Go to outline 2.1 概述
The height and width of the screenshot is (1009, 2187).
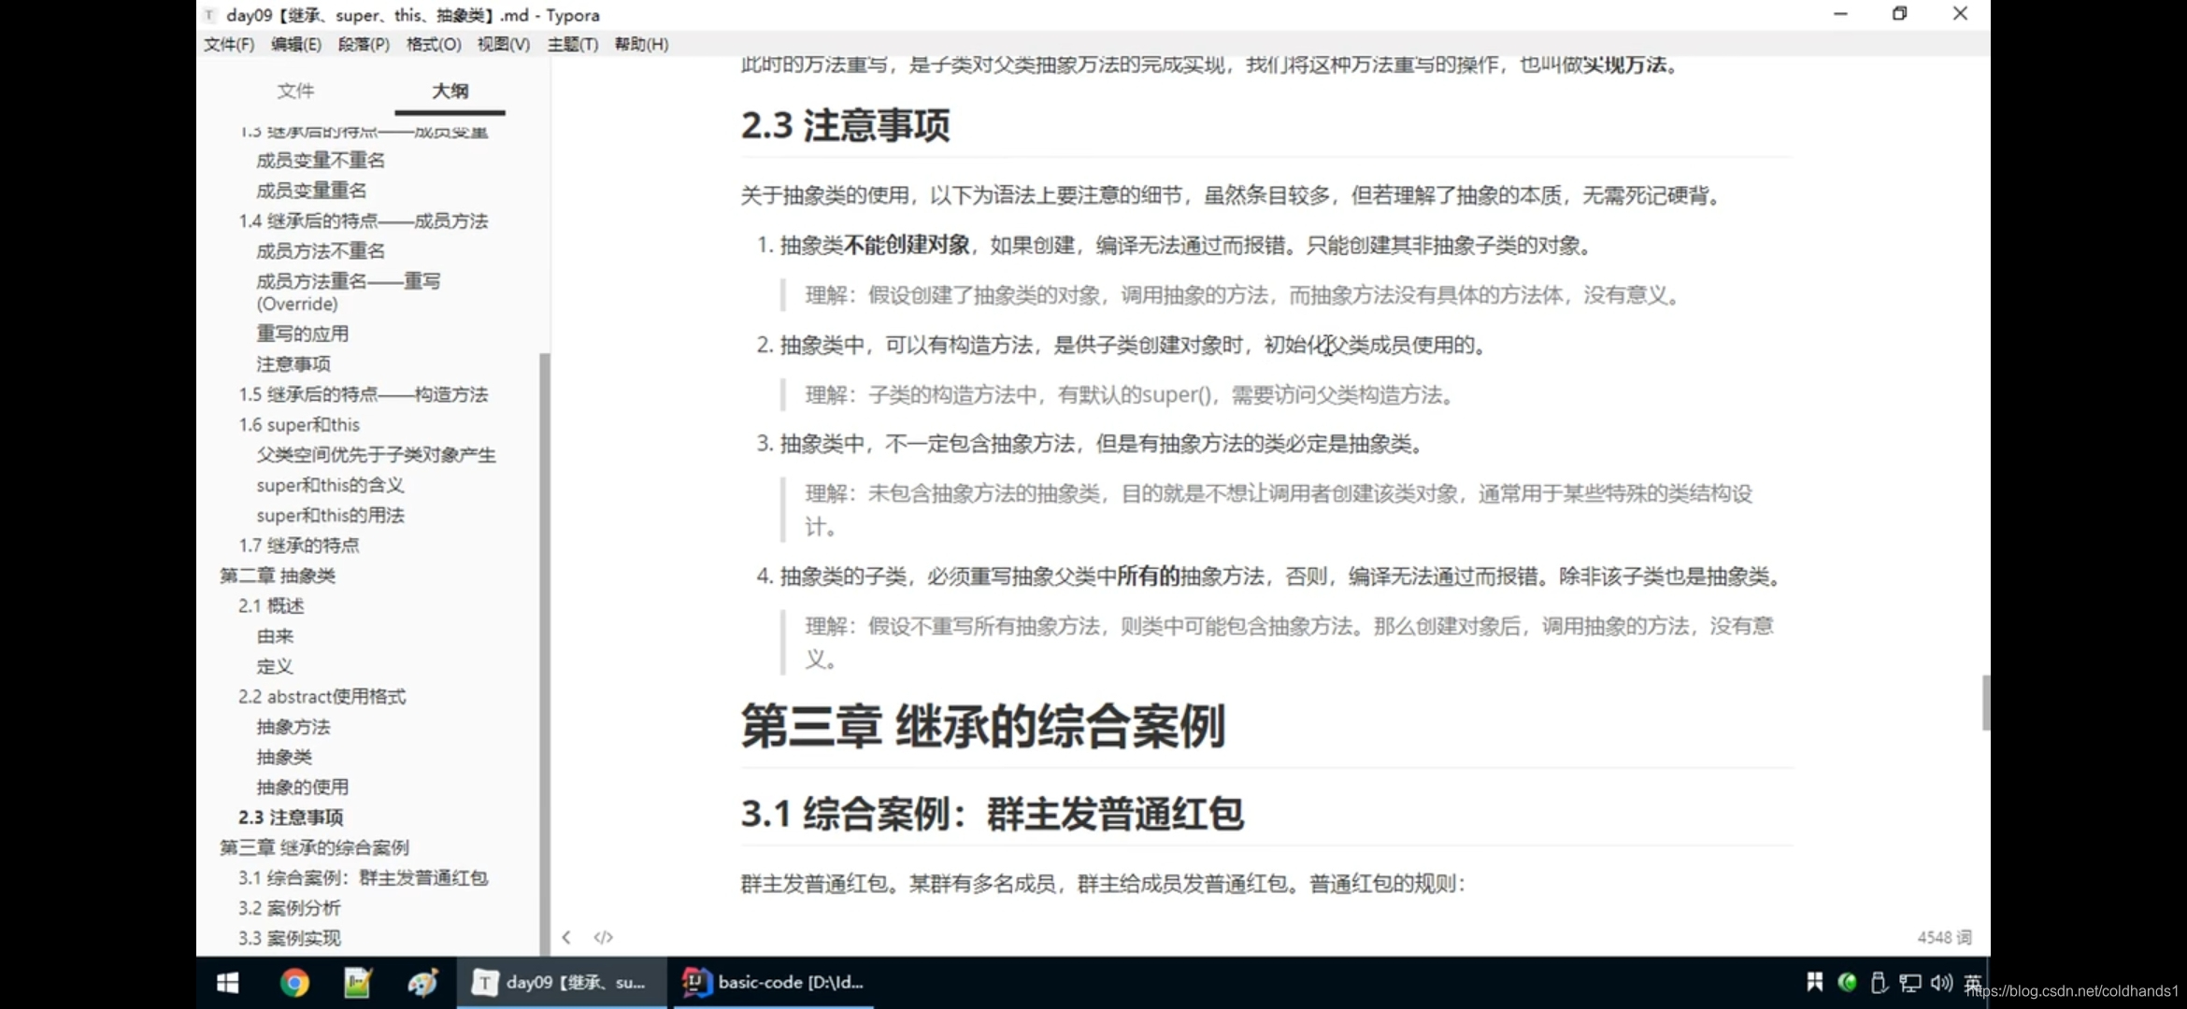point(271,605)
